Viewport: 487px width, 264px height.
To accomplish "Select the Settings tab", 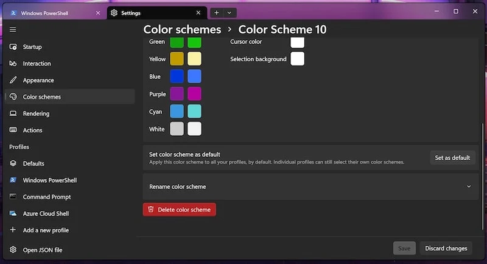I will pyautogui.click(x=157, y=13).
